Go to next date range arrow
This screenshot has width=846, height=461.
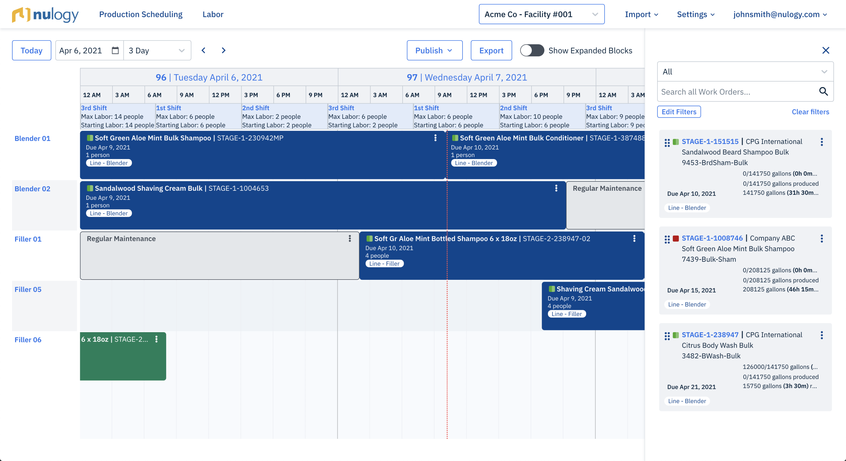tap(224, 50)
